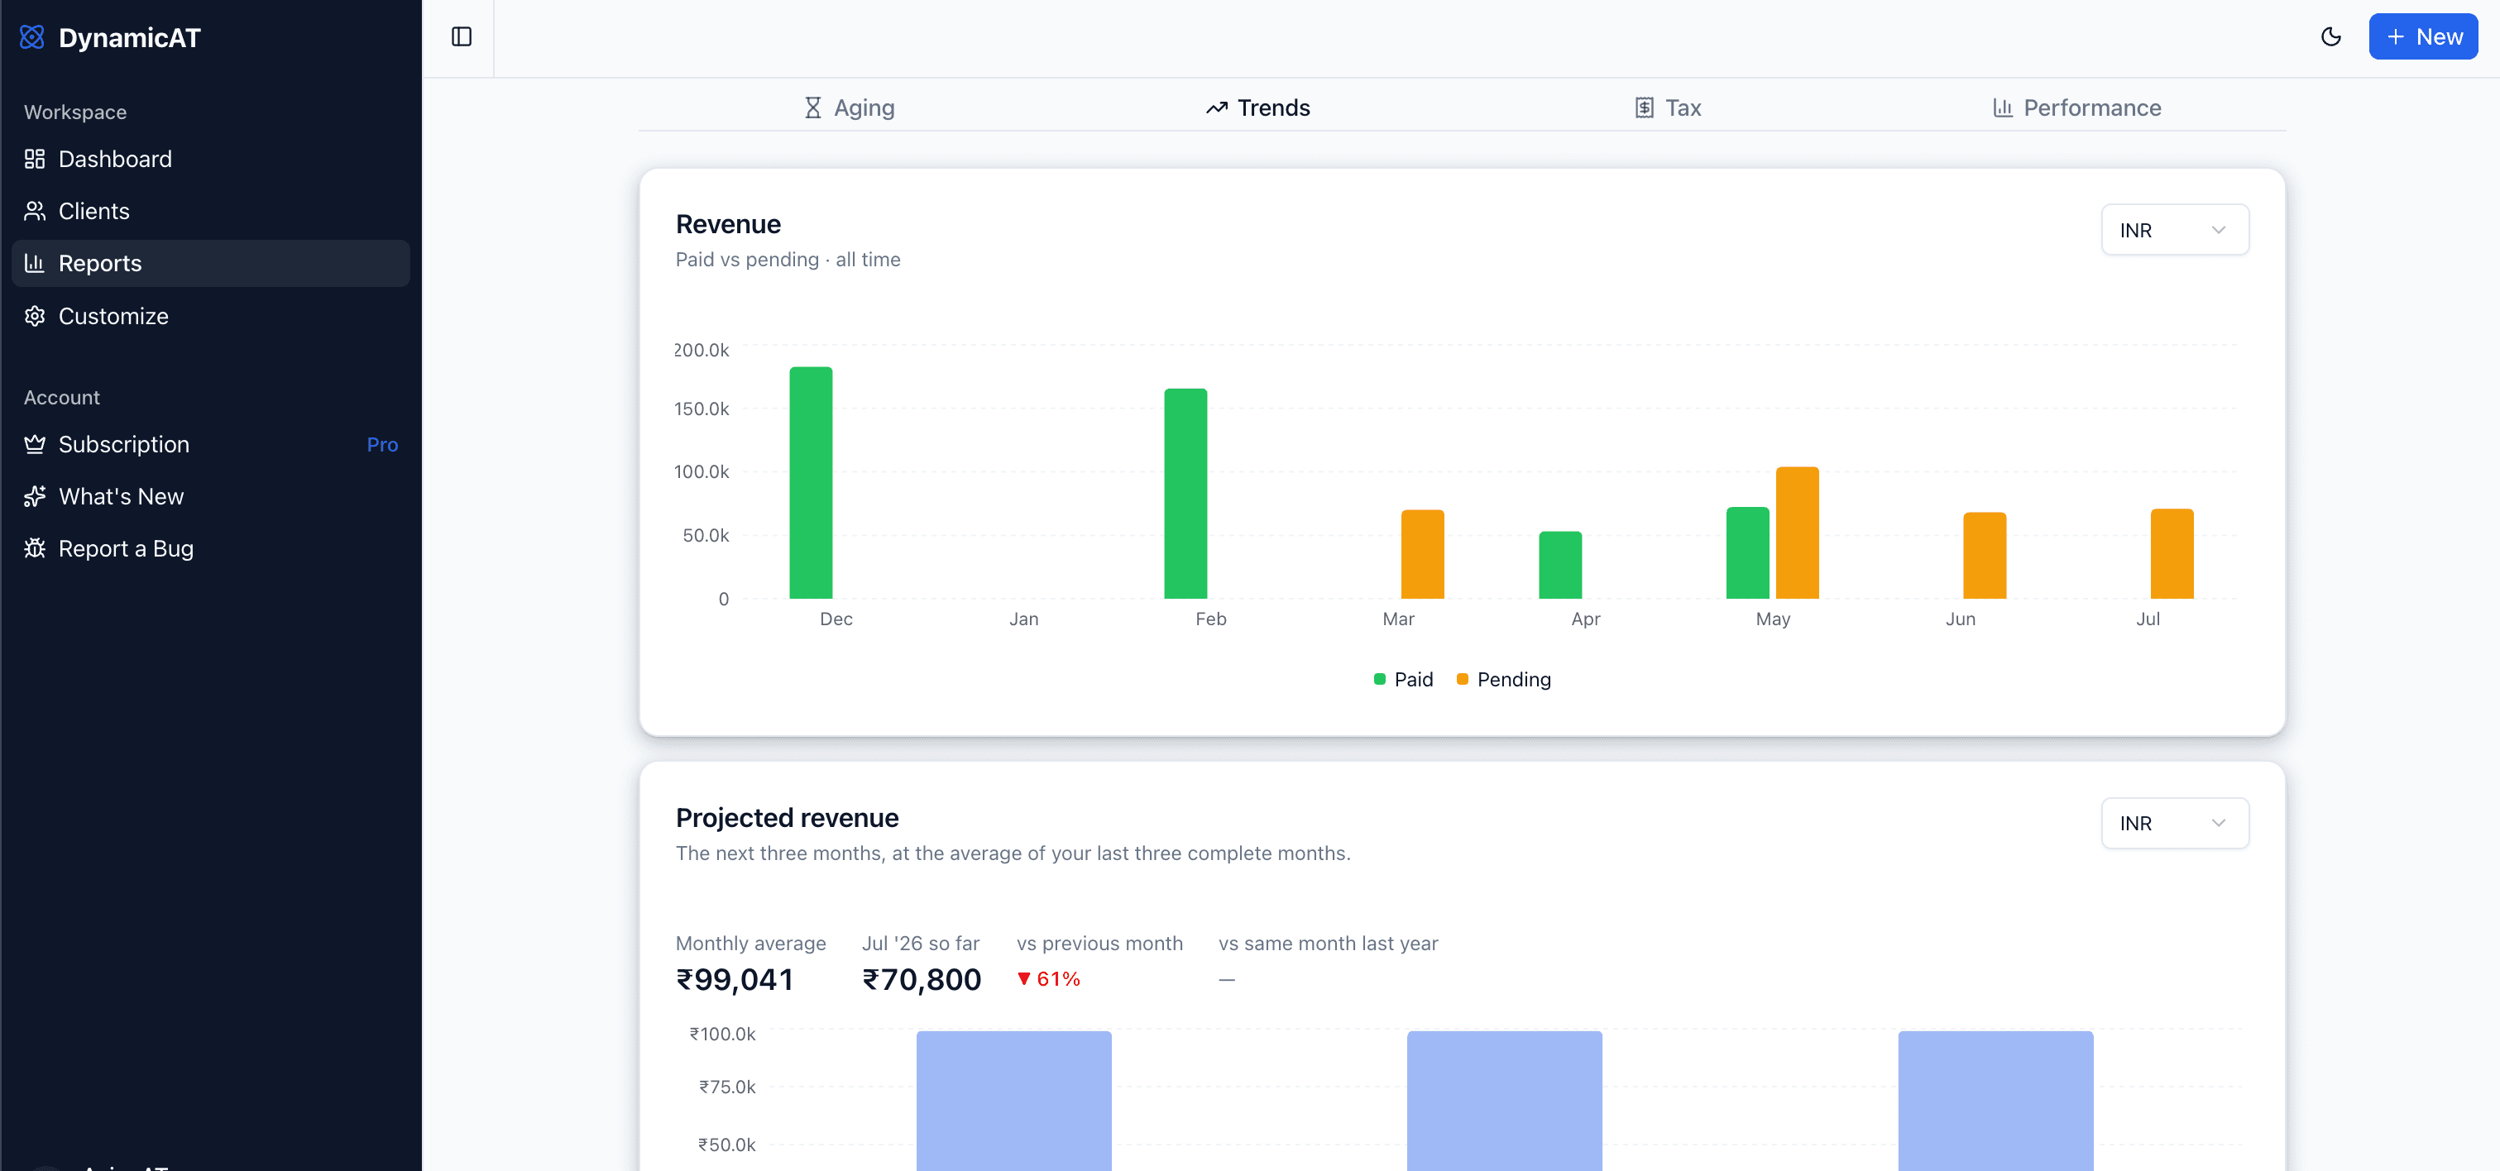
Task: Click the May pending revenue bar
Action: (1796, 533)
